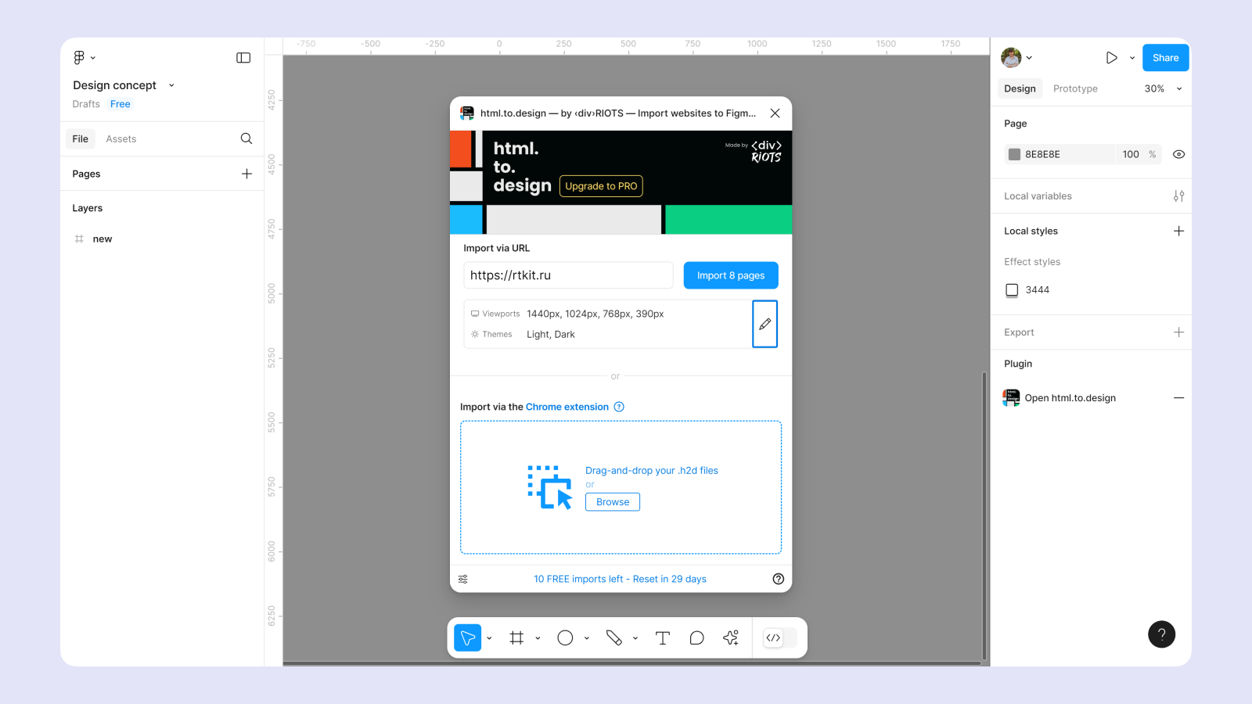The height and width of the screenshot is (704, 1252).
Task: Open the Design concept file dropdown
Action: tap(171, 85)
